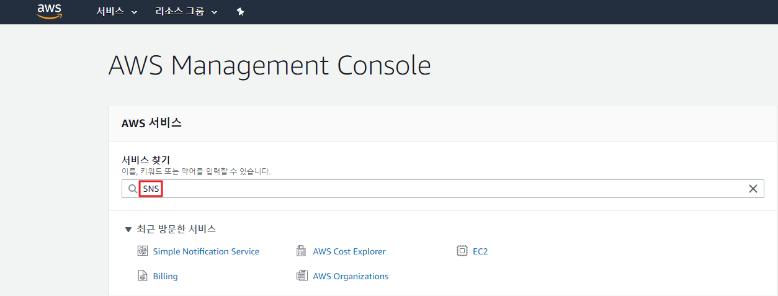
Task: Open the 리소스 그룹 menu
Action: pos(179,12)
